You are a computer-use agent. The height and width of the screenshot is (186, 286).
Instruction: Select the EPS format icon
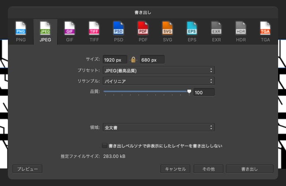pos(192,28)
